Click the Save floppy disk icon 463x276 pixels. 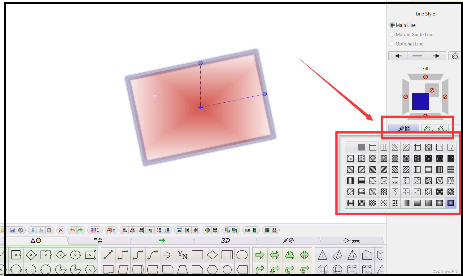pyautogui.click(x=12, y=230)
